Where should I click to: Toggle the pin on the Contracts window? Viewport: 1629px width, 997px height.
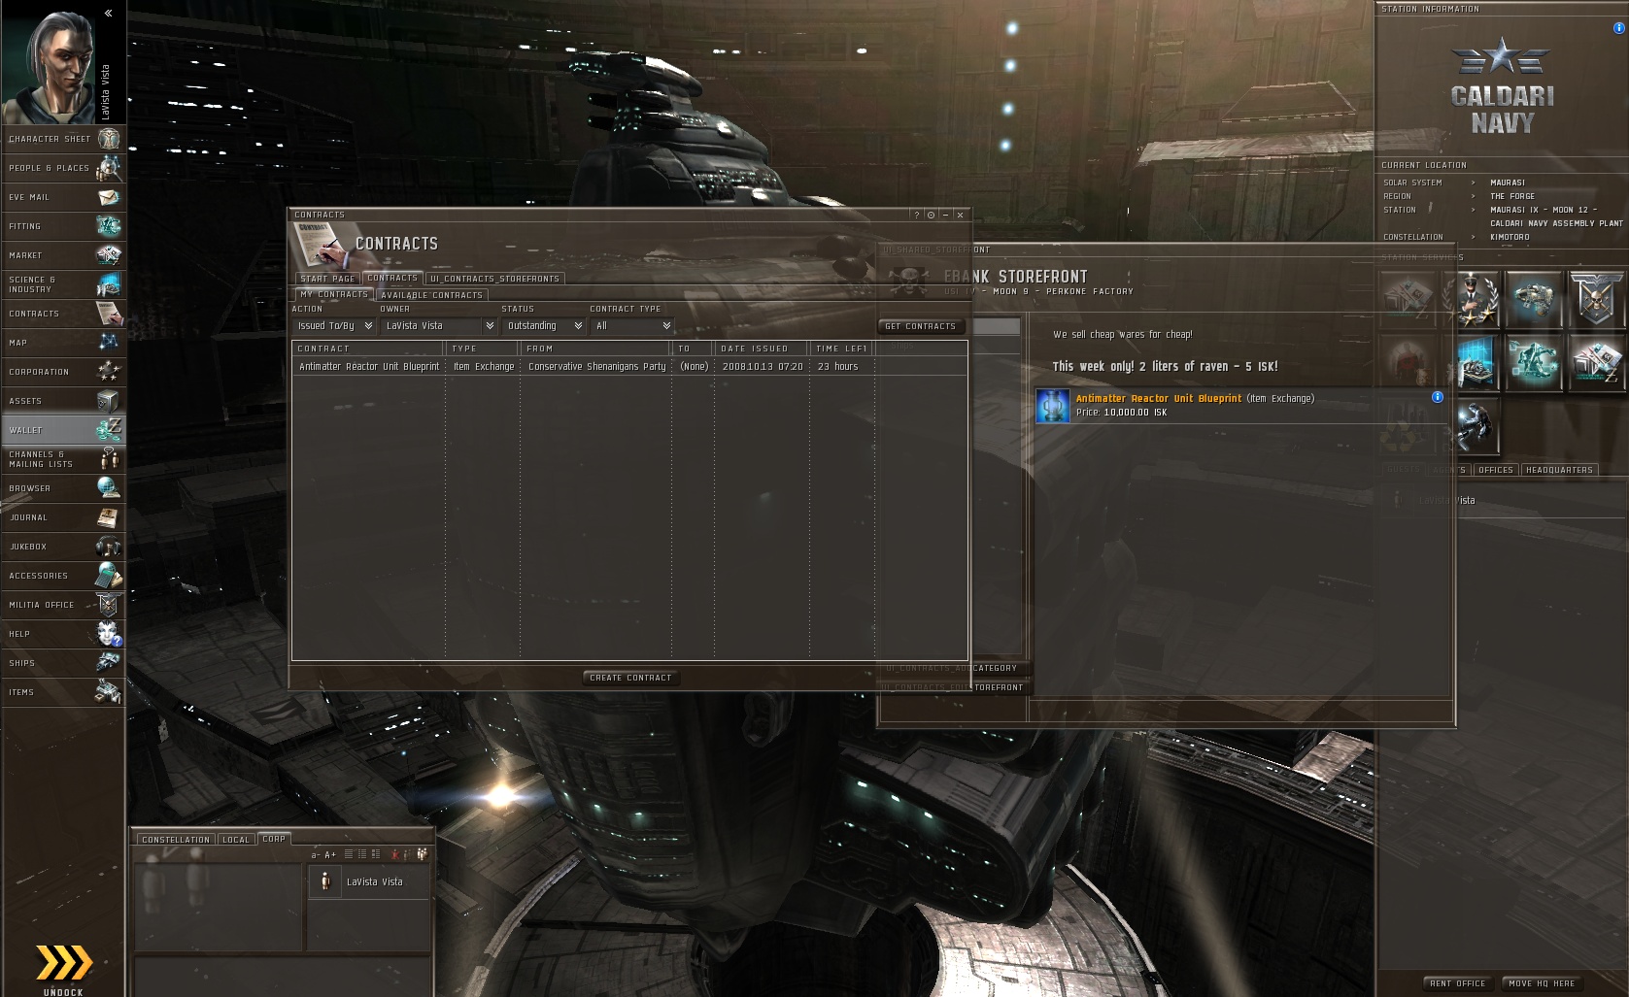931,215
